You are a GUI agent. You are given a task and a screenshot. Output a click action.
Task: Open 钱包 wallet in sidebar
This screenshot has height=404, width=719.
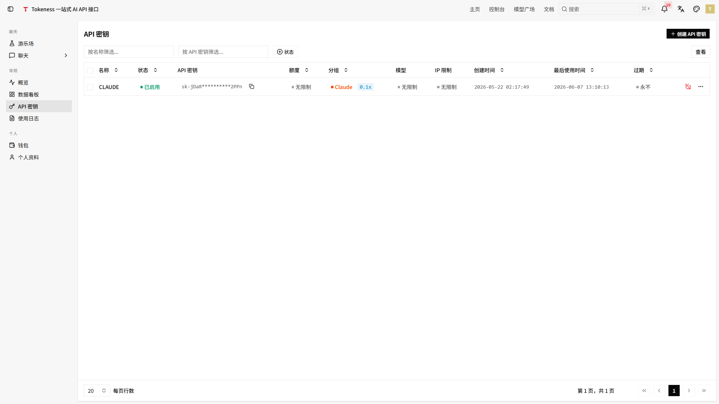coord(39,145)
